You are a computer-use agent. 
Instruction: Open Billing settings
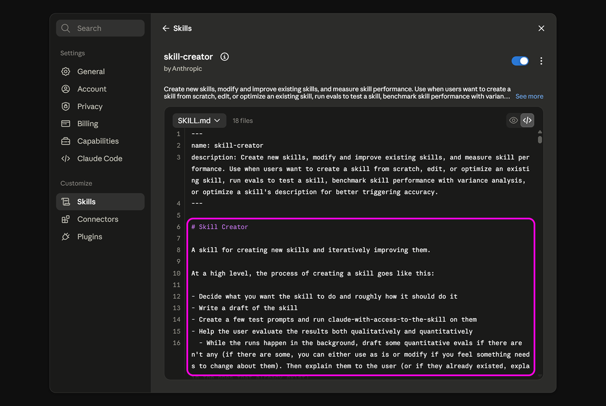click(x=100, y=124)
